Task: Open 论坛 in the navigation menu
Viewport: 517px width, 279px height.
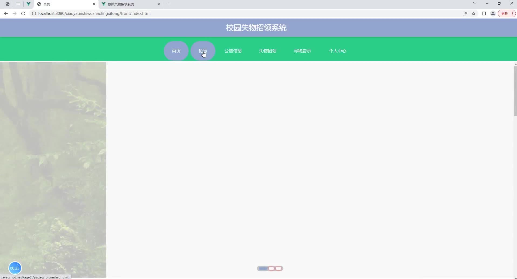Action: click(203, 51)
